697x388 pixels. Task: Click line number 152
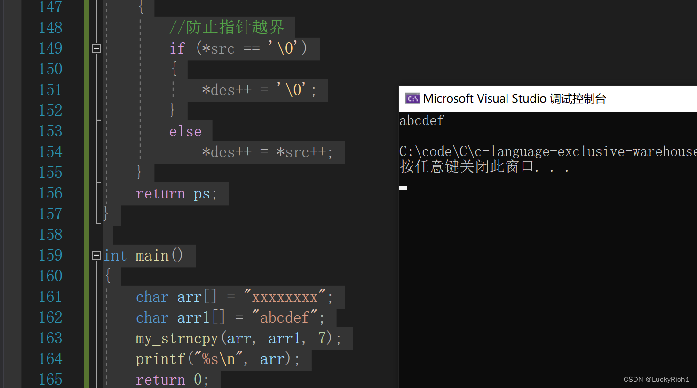[x=50, y=111]
